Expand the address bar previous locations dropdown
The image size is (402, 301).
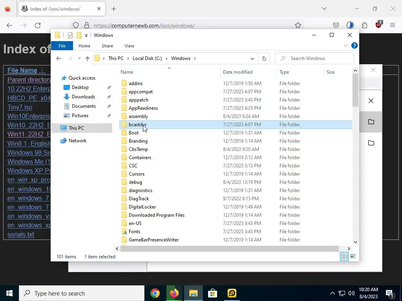click(x=252, y=59)
